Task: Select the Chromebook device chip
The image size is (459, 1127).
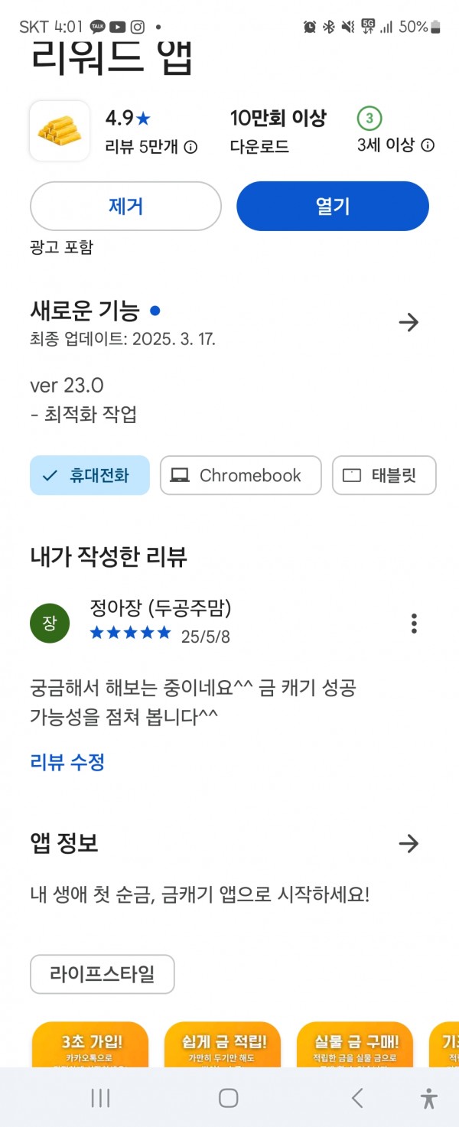Action: [x=241, y=475]
